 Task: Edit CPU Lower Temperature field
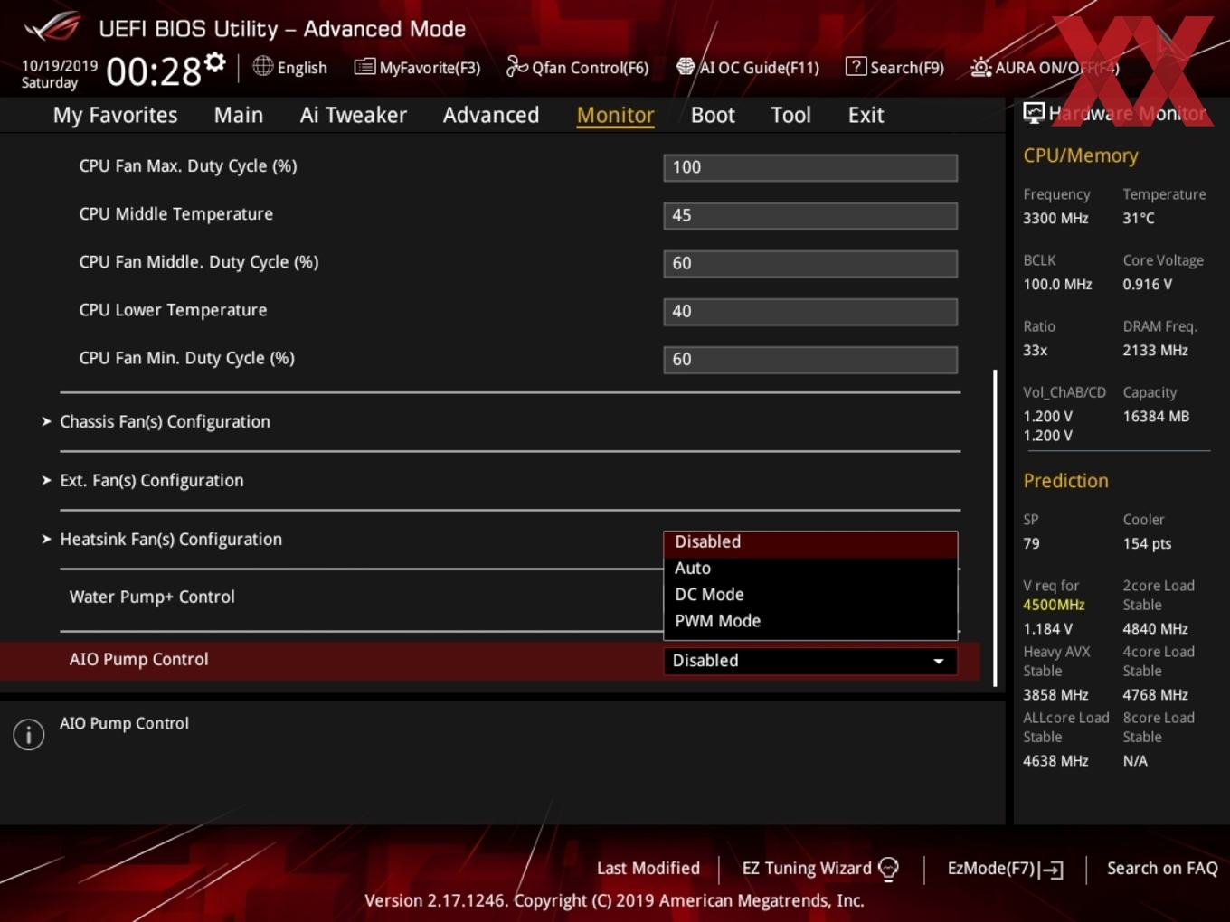point(810,311)
